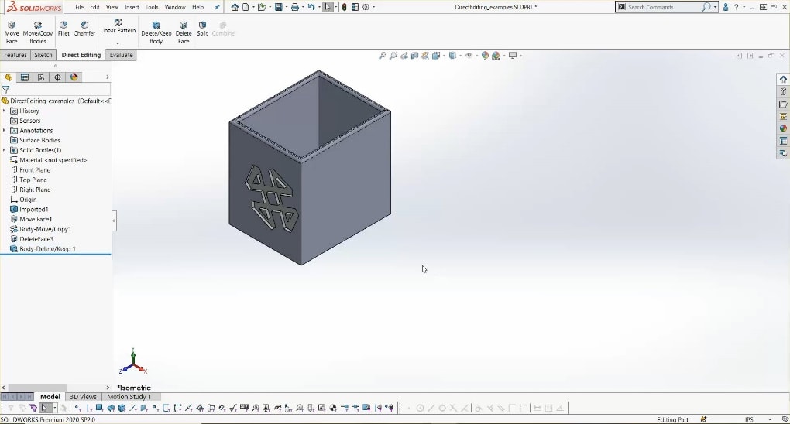The image size is (790, 424).
Task: Click Zoom to Area in view toolbar
Action: (393, 56)
